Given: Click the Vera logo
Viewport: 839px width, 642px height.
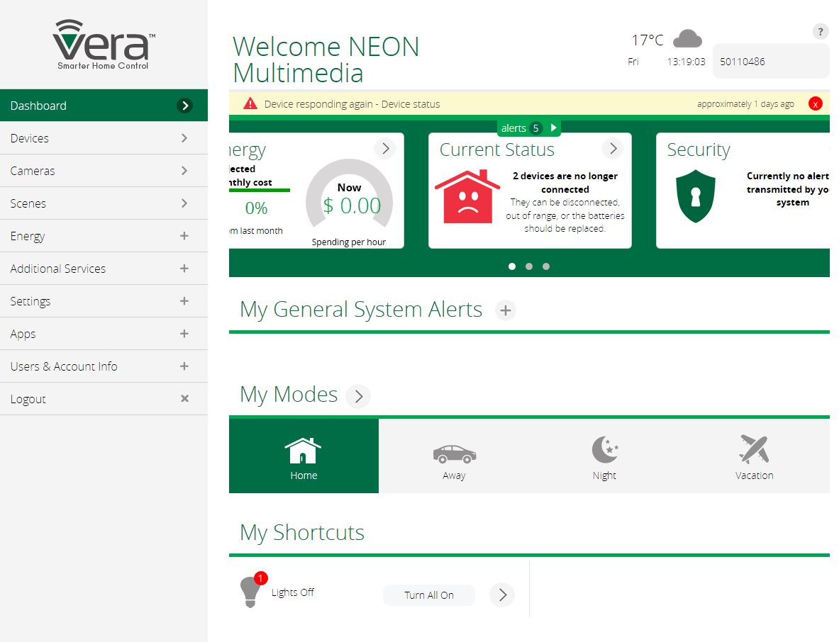Looking at the screenshot, I should [104, 45].
